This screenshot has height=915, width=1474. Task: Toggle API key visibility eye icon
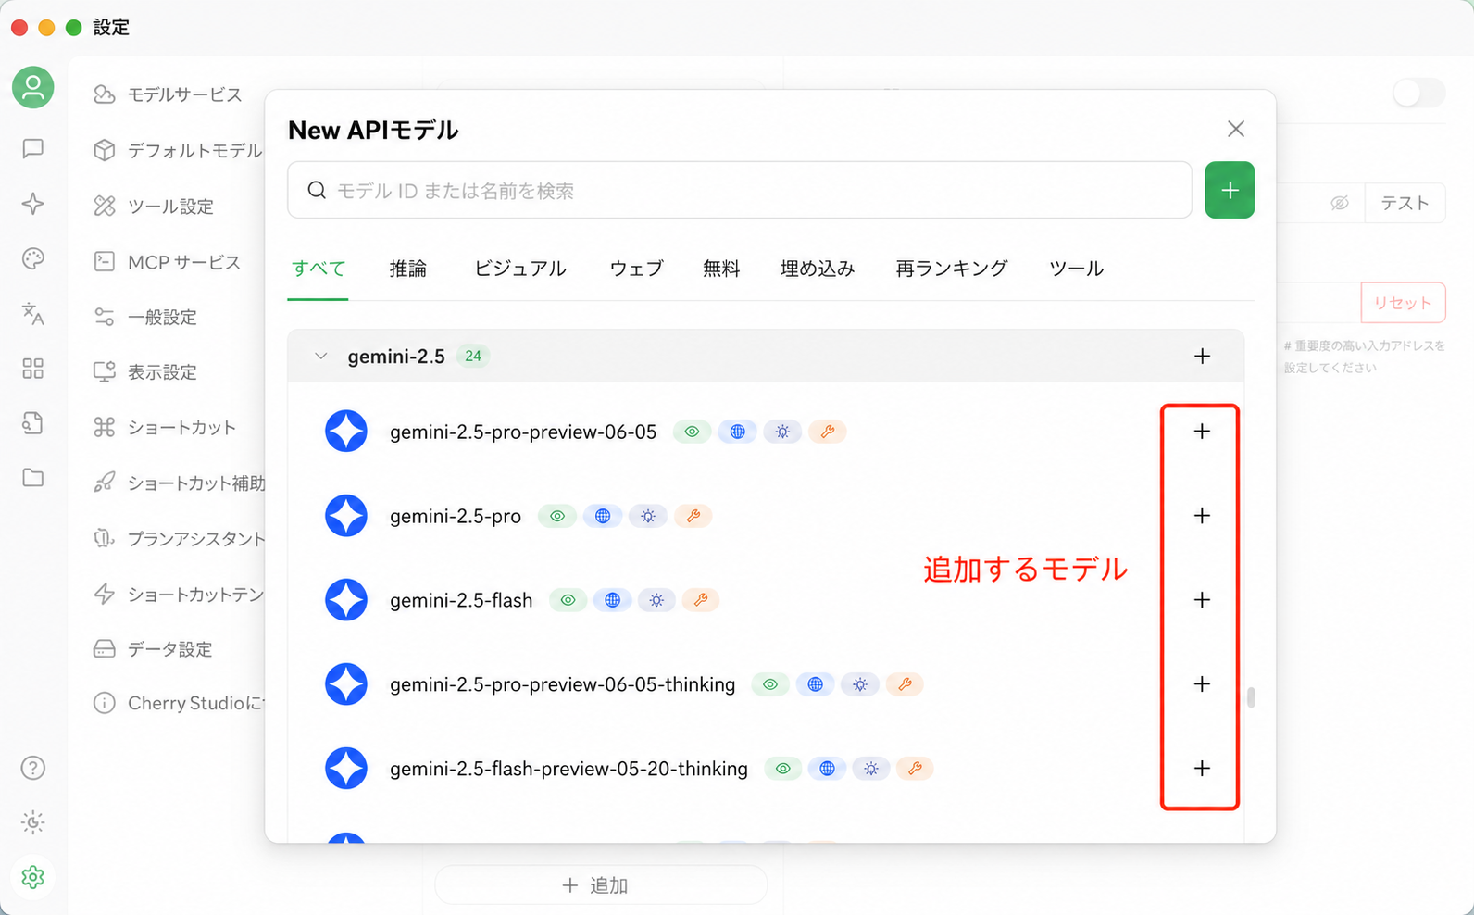coord(1340,203)
